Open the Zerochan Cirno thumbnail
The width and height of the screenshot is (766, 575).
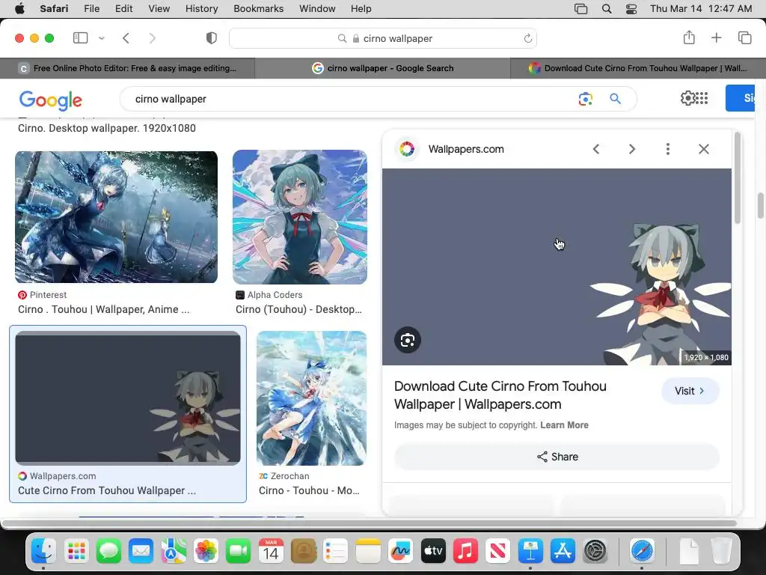[312, 398]
